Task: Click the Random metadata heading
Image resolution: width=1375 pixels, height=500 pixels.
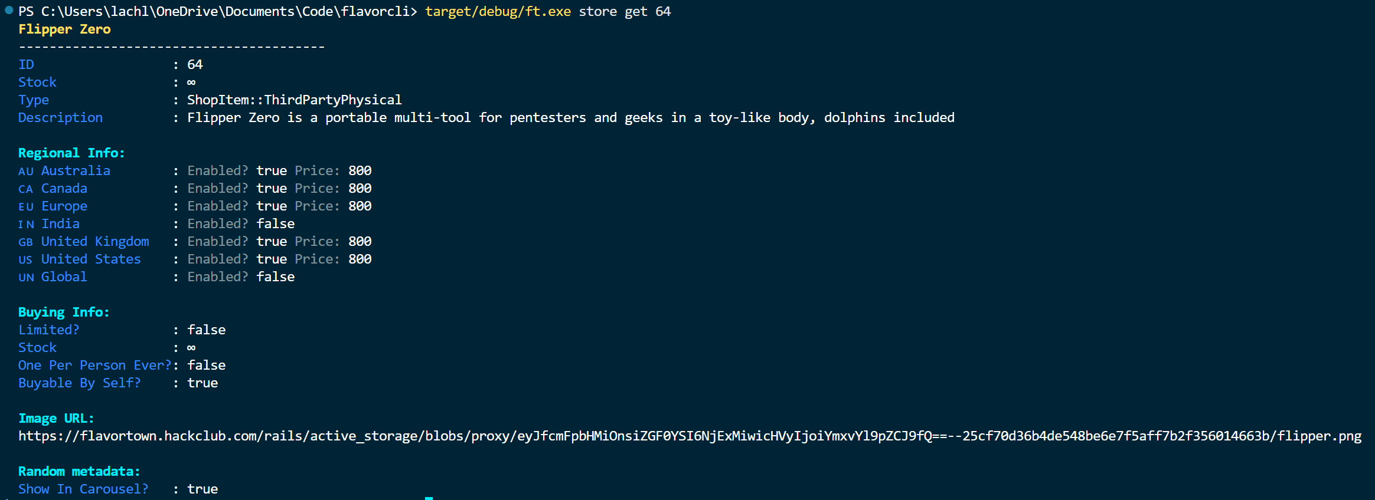Action: [79, 472]
